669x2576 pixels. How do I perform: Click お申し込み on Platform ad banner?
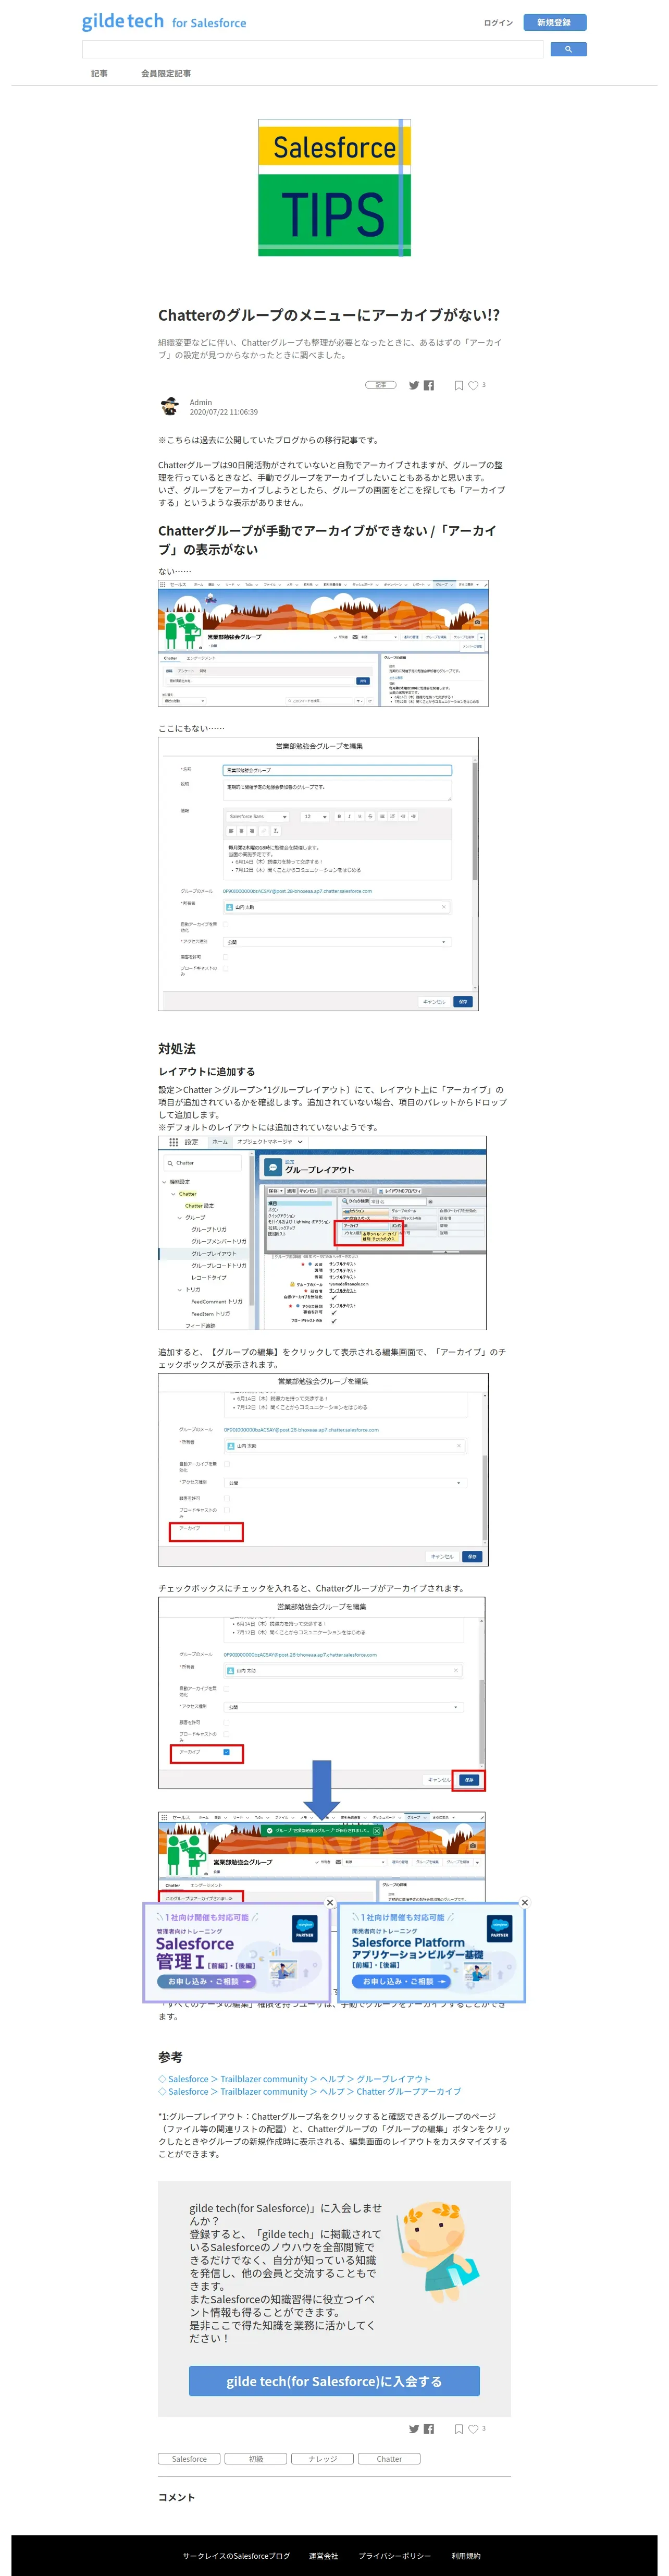(x=400, y=1981)
